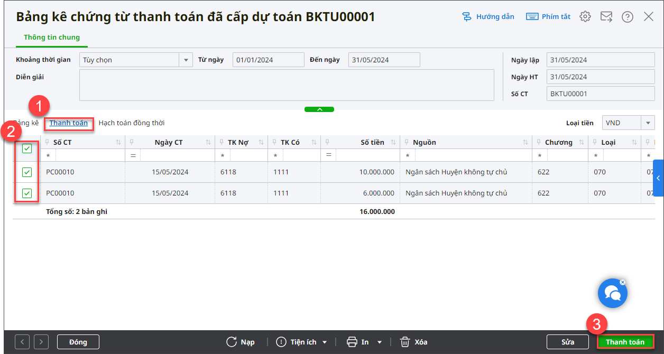Viewport: 664px width, 354px height.
Task: Open the Khoảng thời gian dropdown
Action: point(186,60)
